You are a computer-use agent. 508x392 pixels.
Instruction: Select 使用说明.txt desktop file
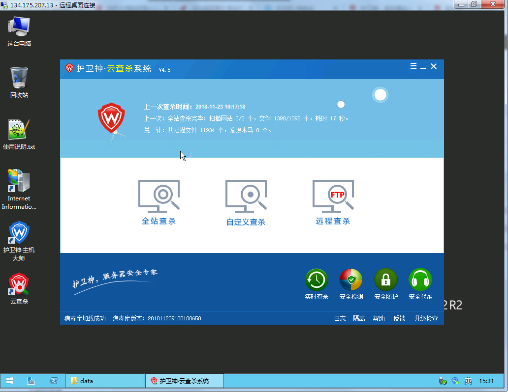pos(19,134)
